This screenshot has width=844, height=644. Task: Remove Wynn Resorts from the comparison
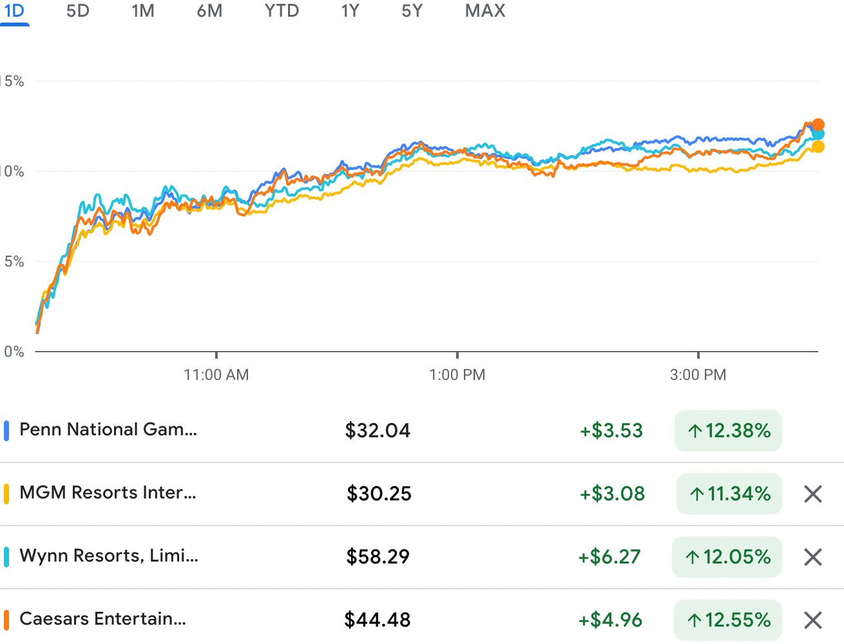click(813, 557)
